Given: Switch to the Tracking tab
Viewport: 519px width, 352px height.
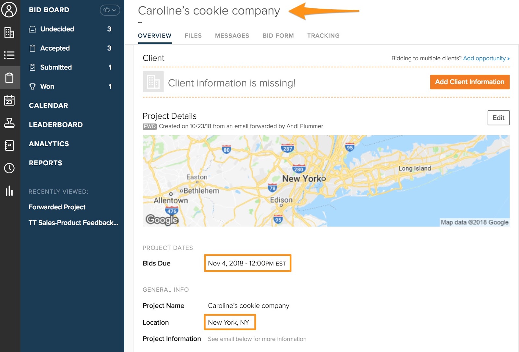Looking at the screenshot, I should (323, 36).
